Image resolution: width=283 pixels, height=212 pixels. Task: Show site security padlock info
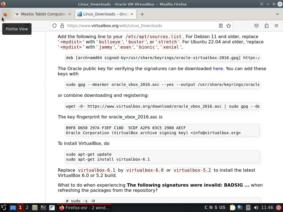point(62,26)
